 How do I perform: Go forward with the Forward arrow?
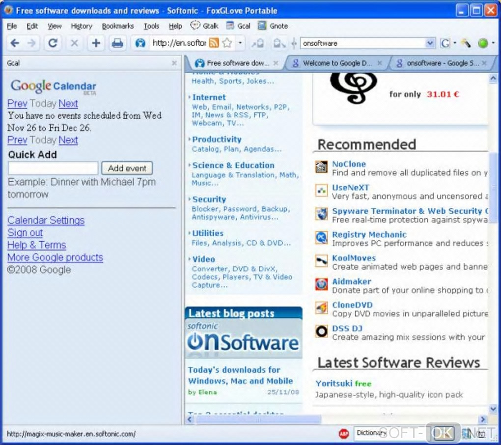click(x=31, y=43)
